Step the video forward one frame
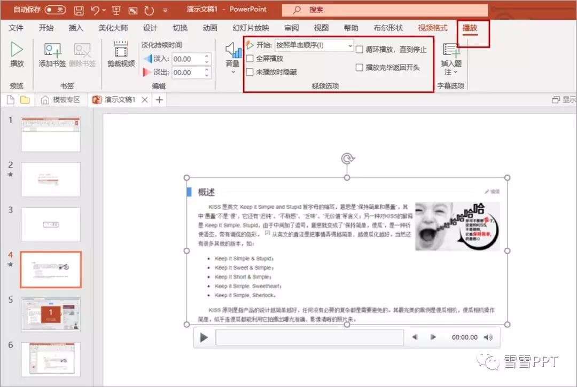Image resolution: width=577 pixels, height=387 pixels. tap(433, 337)
